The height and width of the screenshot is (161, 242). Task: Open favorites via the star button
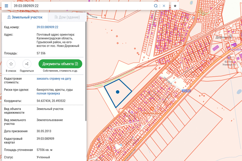tap(175, 6)
